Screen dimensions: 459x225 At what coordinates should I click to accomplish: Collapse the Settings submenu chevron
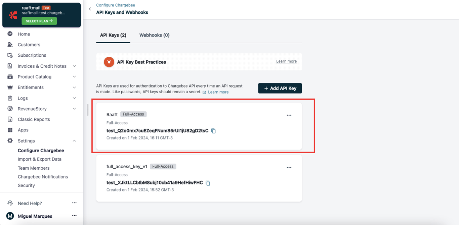click(74, 141)
